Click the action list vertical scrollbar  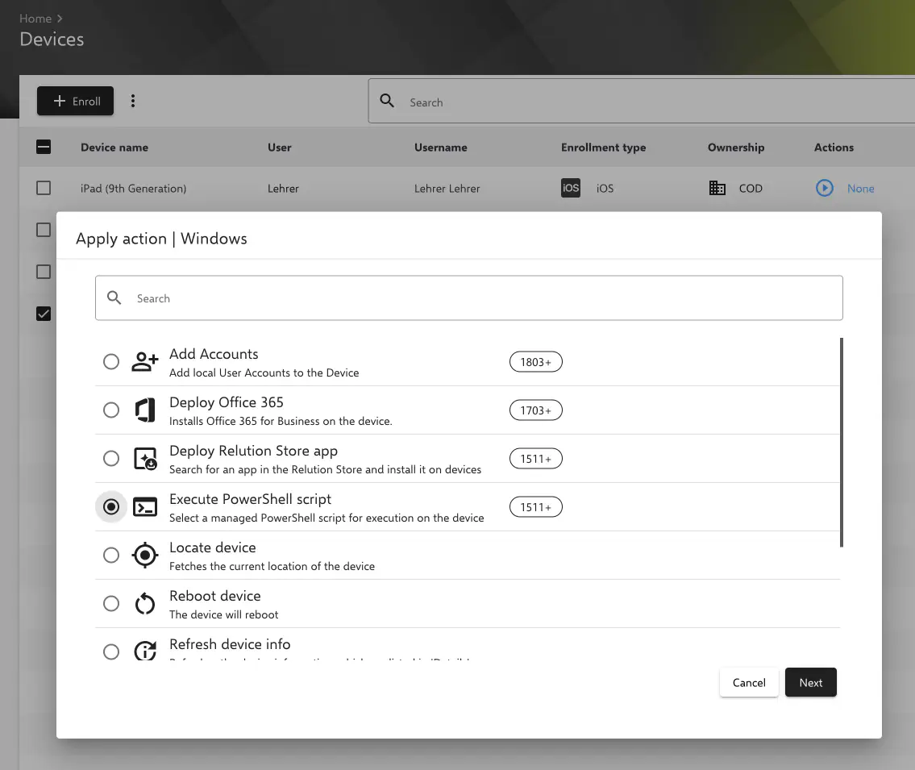(x=842, y=442)
